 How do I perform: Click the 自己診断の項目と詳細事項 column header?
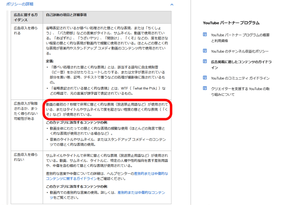coord(66,15)
